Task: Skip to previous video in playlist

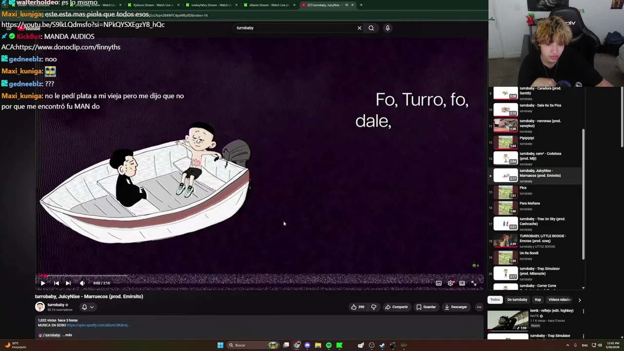Action: pos(57,283)
